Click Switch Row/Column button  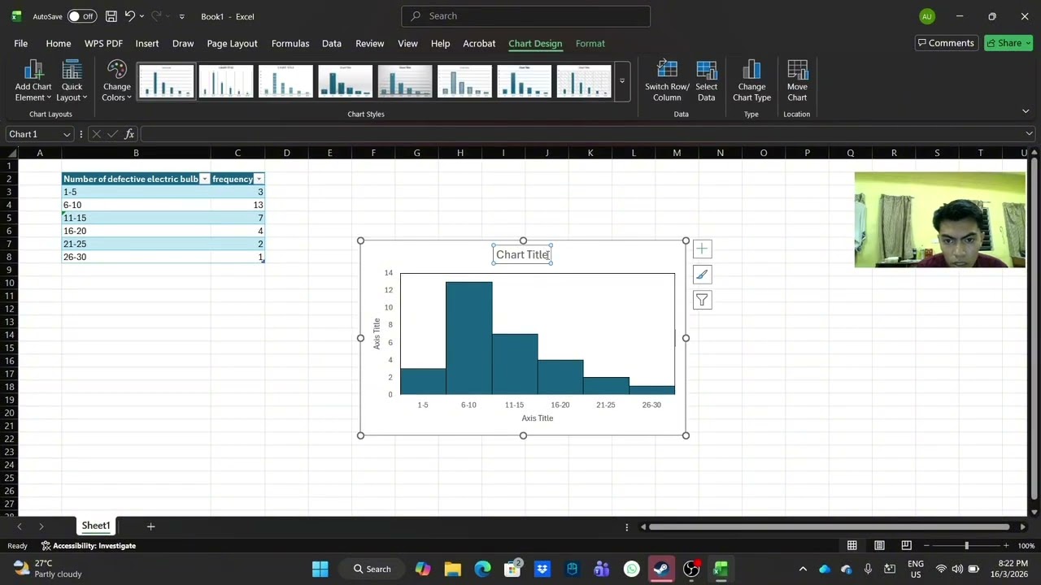[667, 81]
